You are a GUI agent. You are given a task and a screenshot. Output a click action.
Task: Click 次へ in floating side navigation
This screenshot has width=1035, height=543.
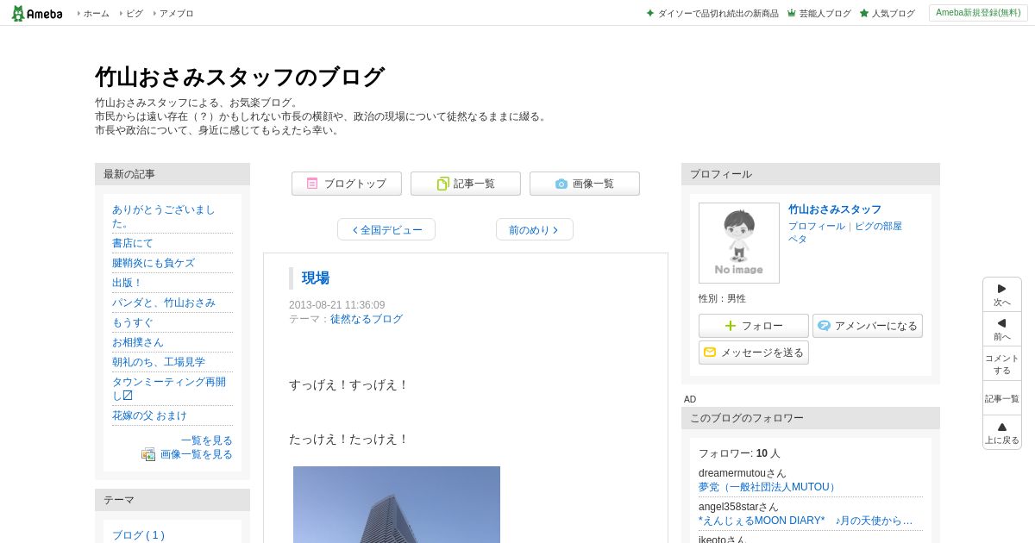[x=1002, y=295]
